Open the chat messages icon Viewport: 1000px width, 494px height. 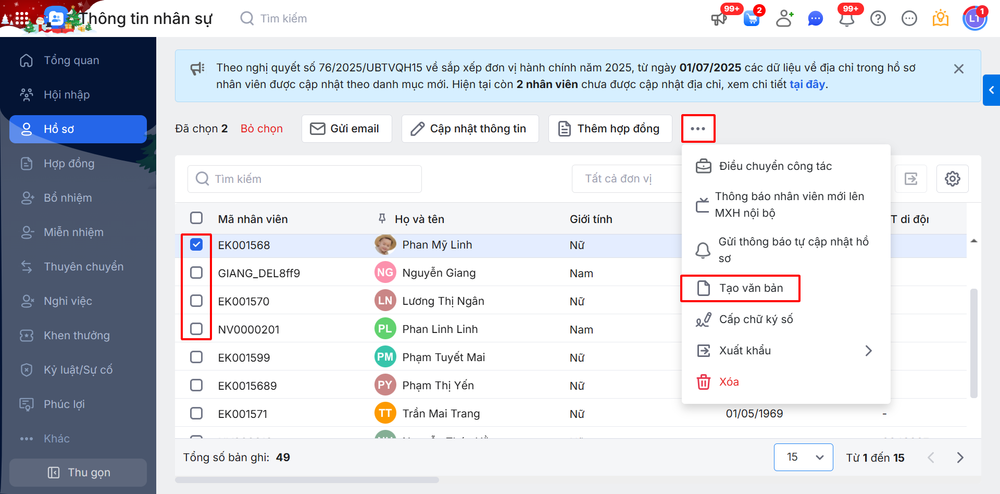[x=815, y=19]
